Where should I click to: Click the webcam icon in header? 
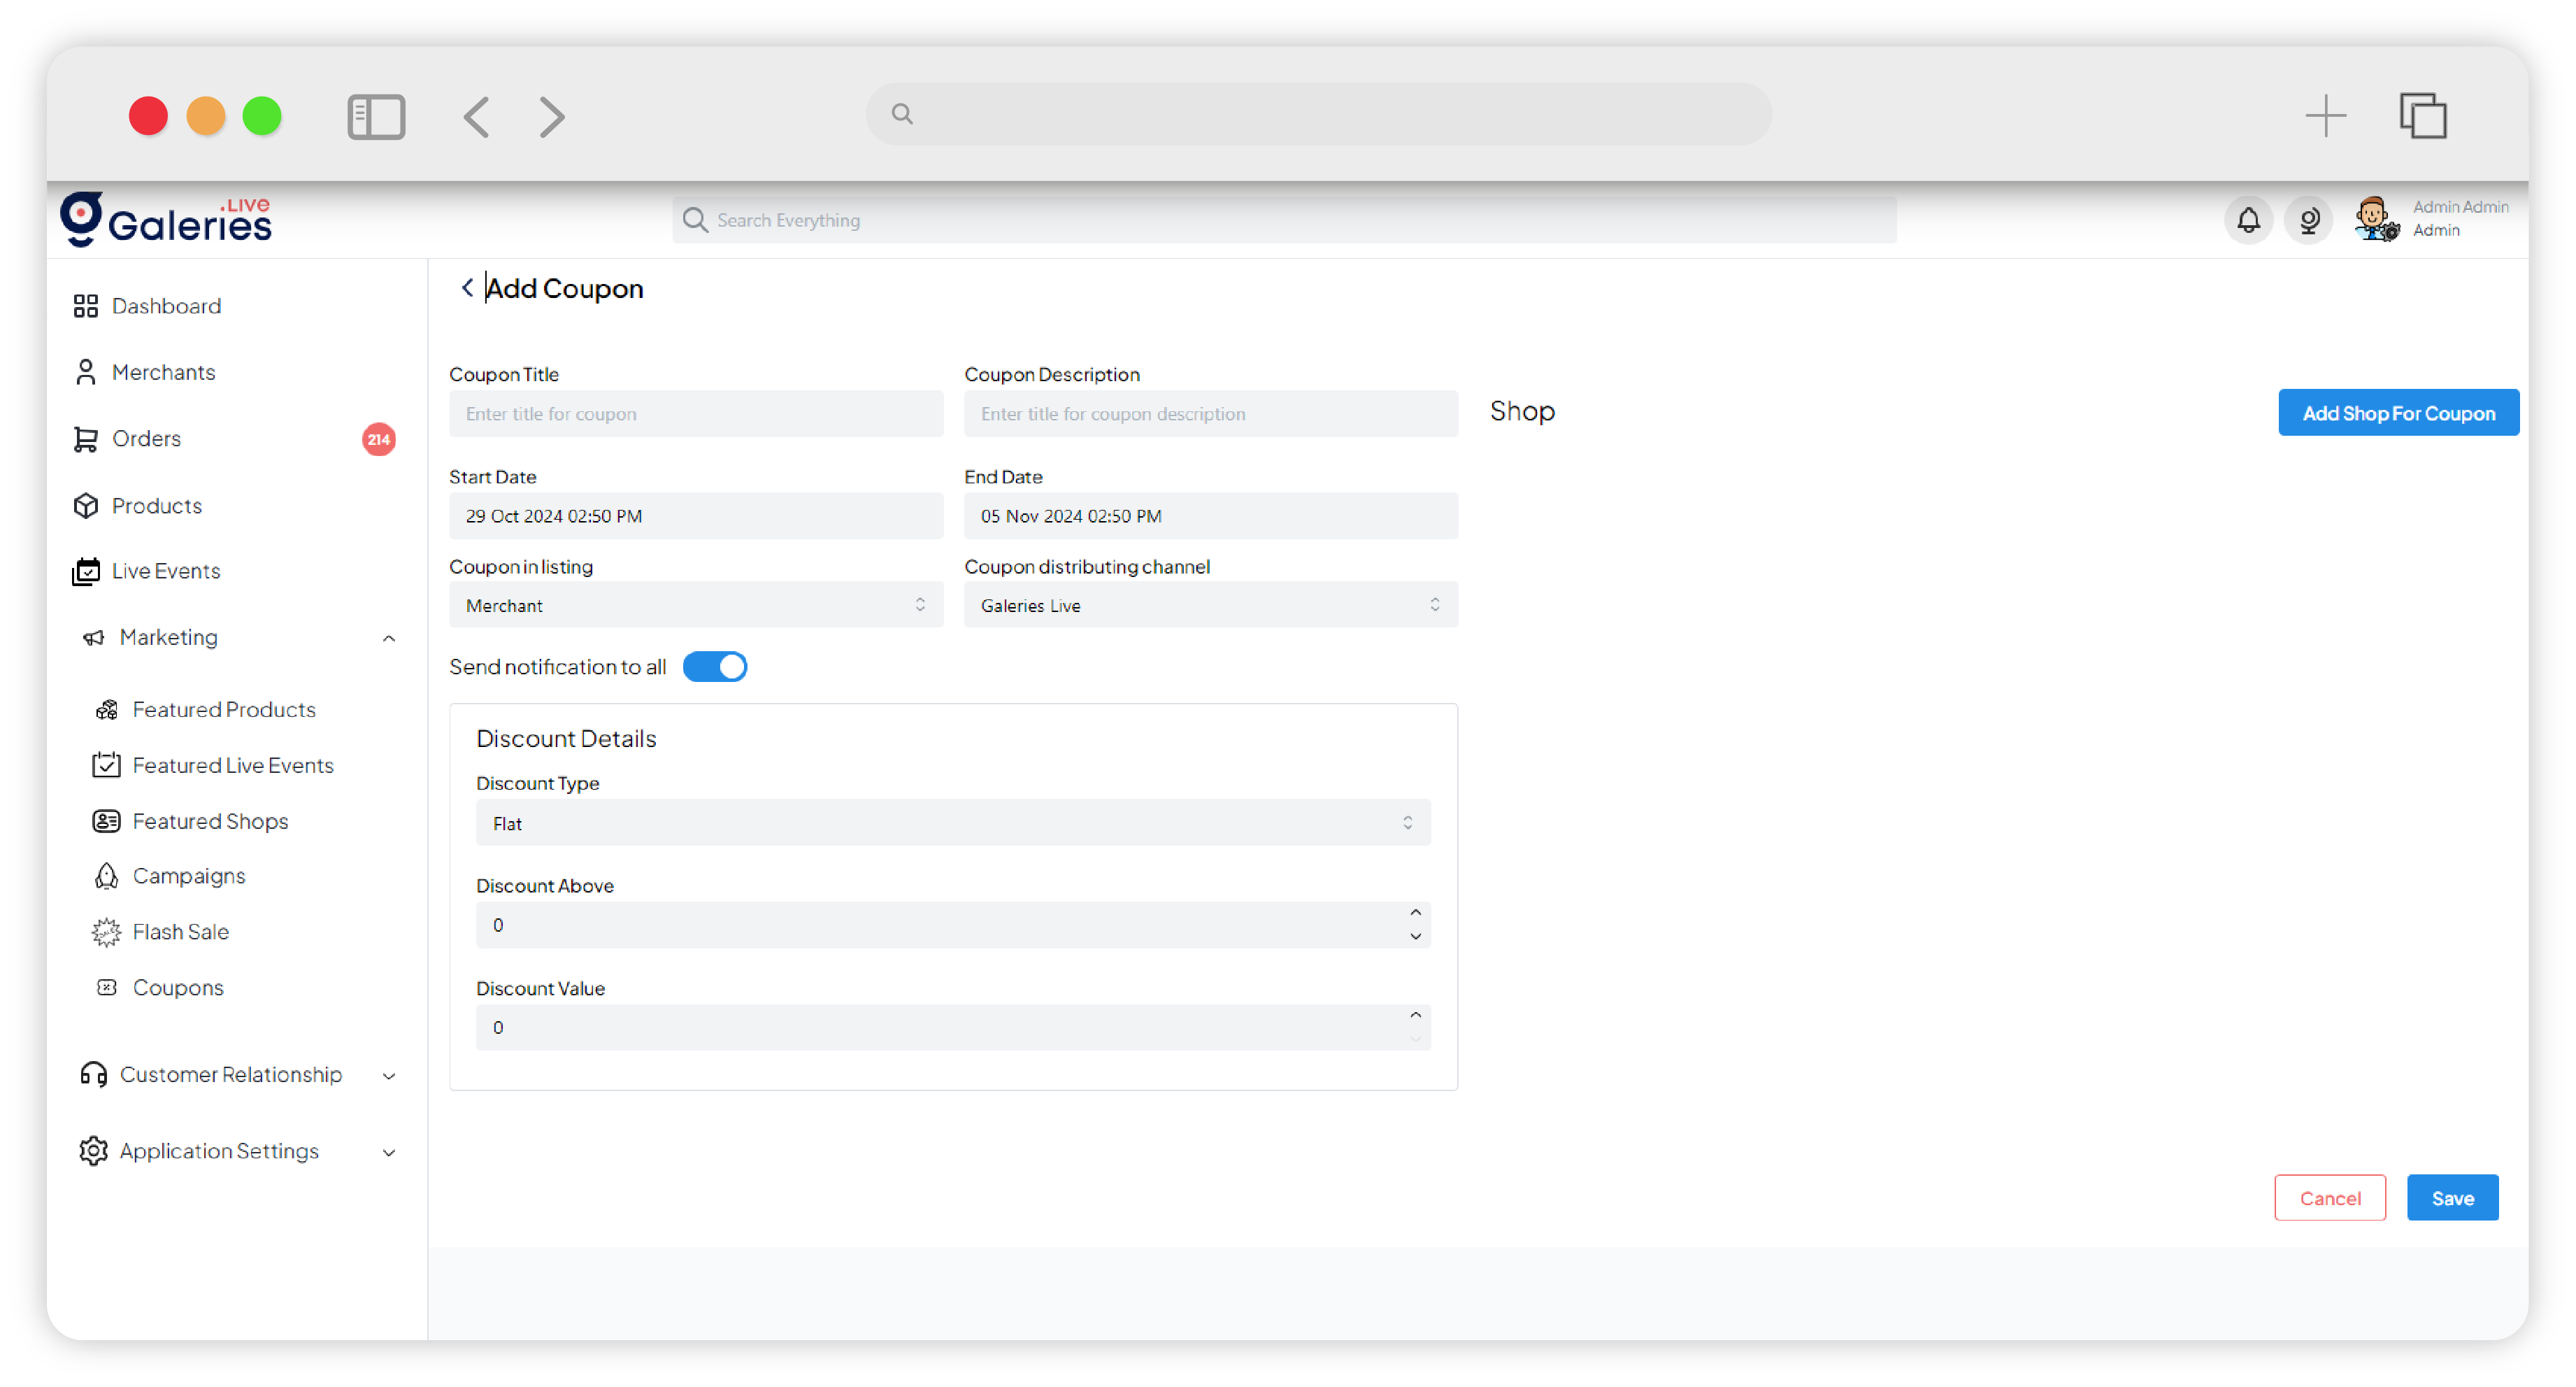(2308, 219)
